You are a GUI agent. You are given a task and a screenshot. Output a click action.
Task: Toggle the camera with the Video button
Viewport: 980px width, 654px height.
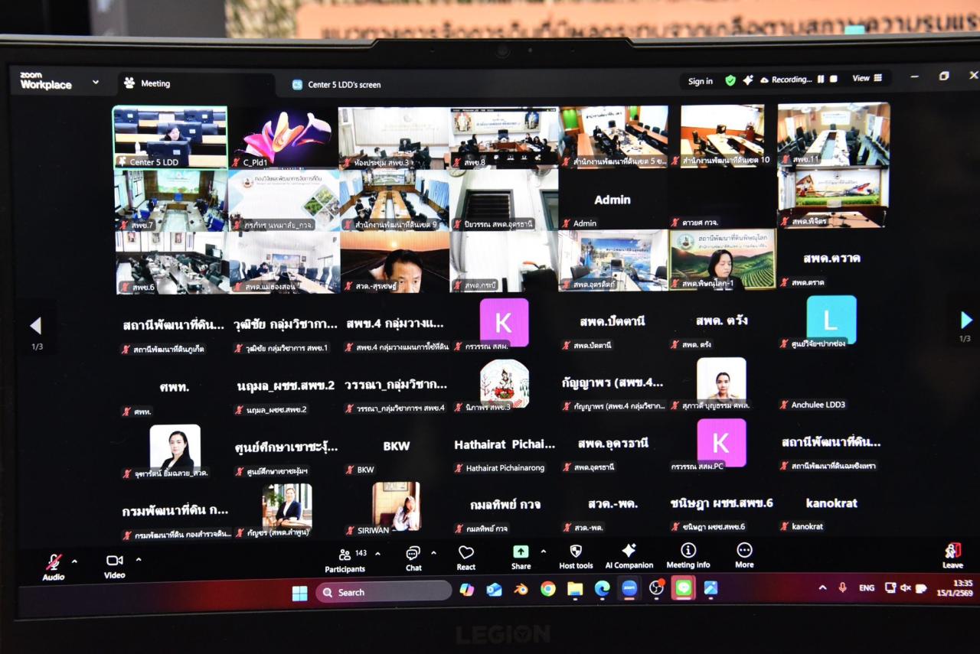tap(115, 565)
